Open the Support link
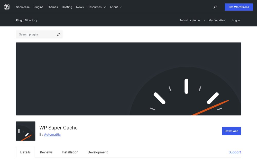This screenshot has height=165, width=257. click(x=235, y=152)
